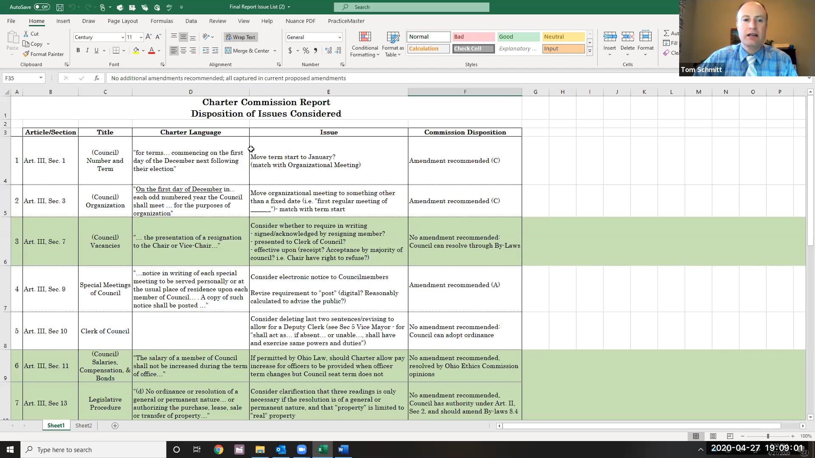Increase font size with the large A icon
This screenshot has height=458, width=815.
coord(149,37)
